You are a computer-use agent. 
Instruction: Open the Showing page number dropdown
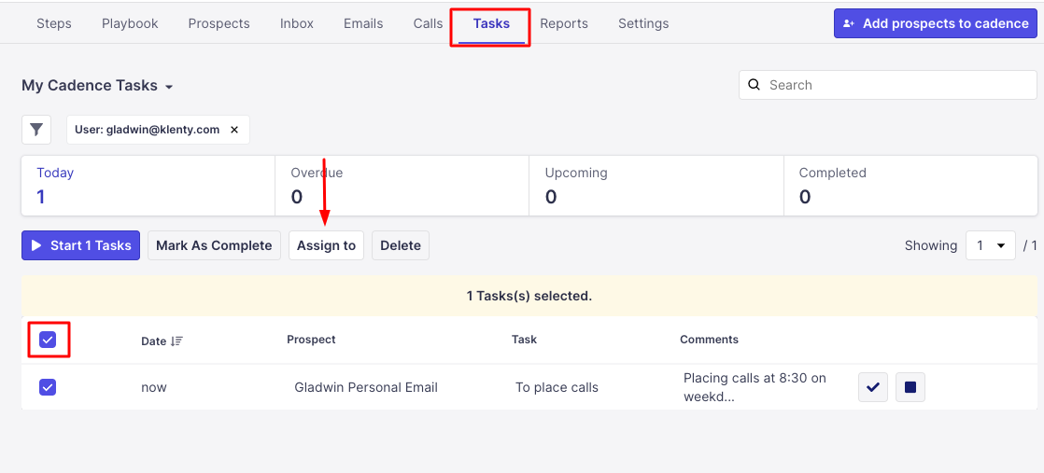990,245
